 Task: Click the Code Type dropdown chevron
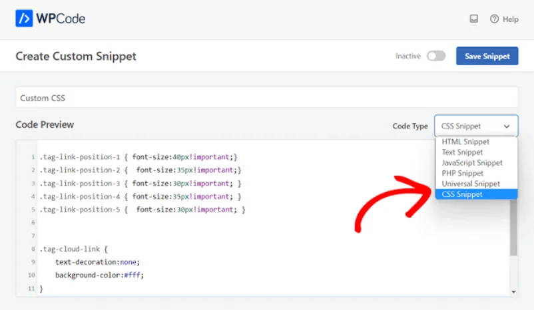click(507, 126)
